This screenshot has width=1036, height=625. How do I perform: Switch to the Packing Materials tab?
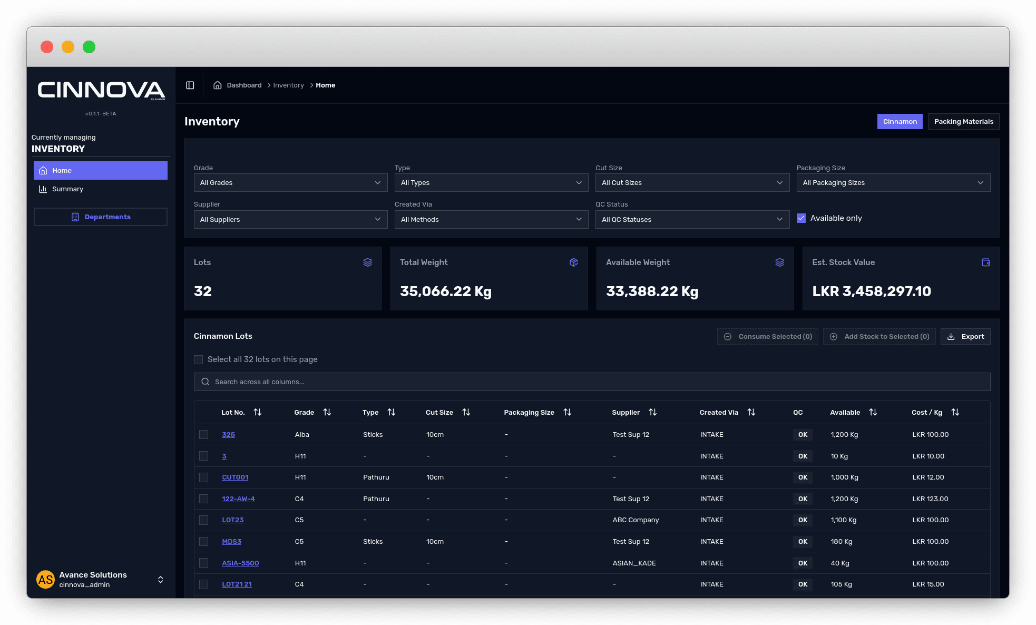click(963, 122)
